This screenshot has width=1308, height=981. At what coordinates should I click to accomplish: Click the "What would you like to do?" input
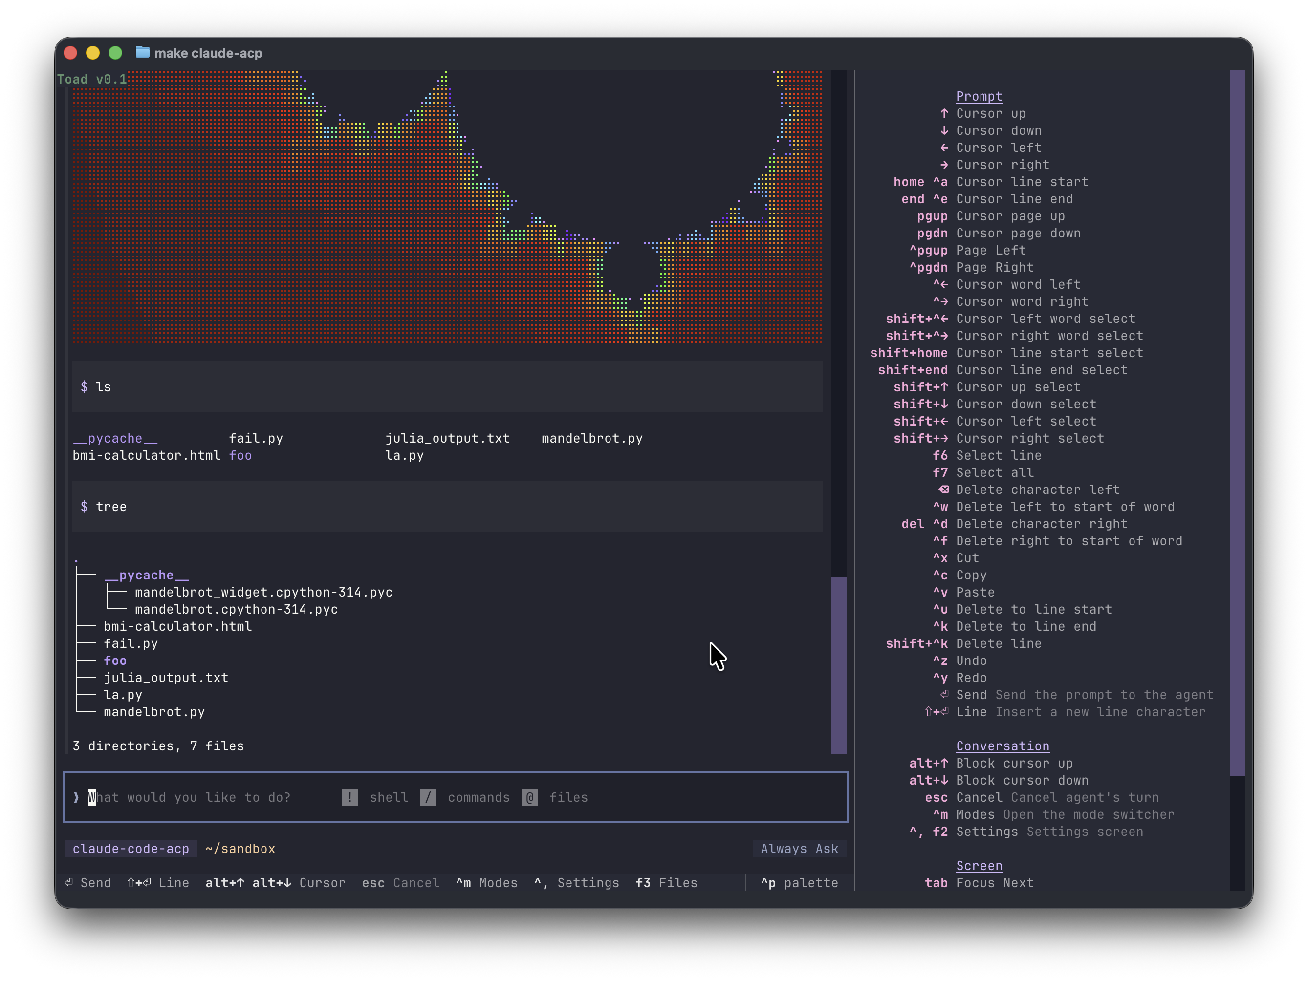(x=189, y=797)
